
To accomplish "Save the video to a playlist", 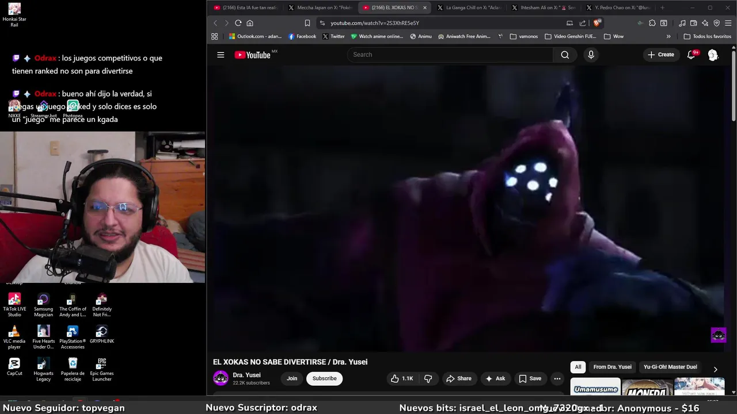I will (530, 378).
